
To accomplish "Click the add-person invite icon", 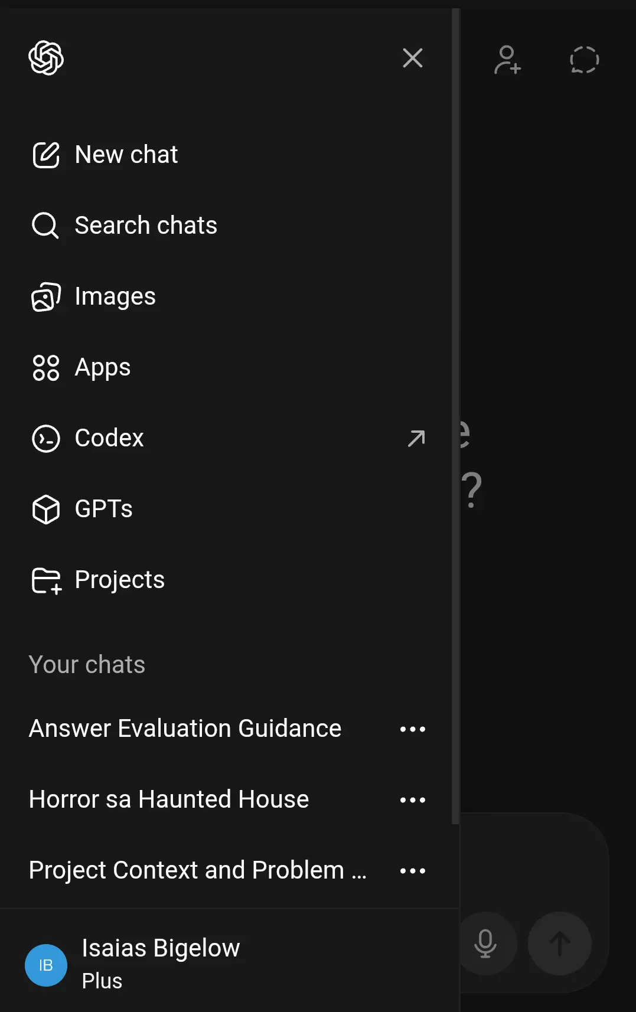I will [x=507, y=60].
